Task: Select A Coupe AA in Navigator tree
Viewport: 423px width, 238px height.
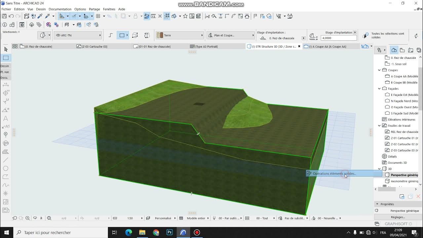Action: coord(402,76)
